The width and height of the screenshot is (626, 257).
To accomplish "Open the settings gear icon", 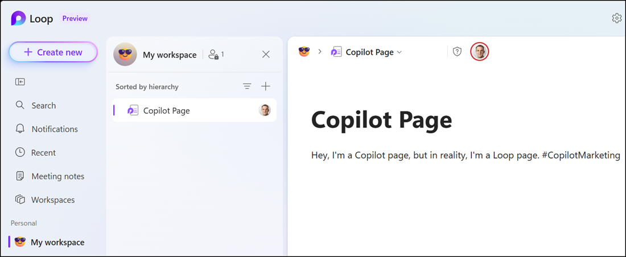I will point(616,18).
